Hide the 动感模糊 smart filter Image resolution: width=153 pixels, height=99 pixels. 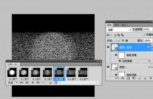pyautogui.click(x=120, y=61)
